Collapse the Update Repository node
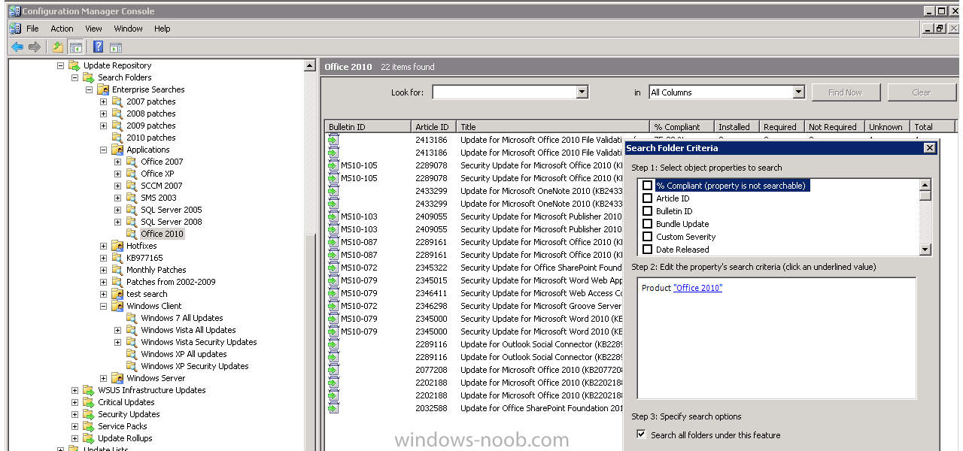 (60, 65)
